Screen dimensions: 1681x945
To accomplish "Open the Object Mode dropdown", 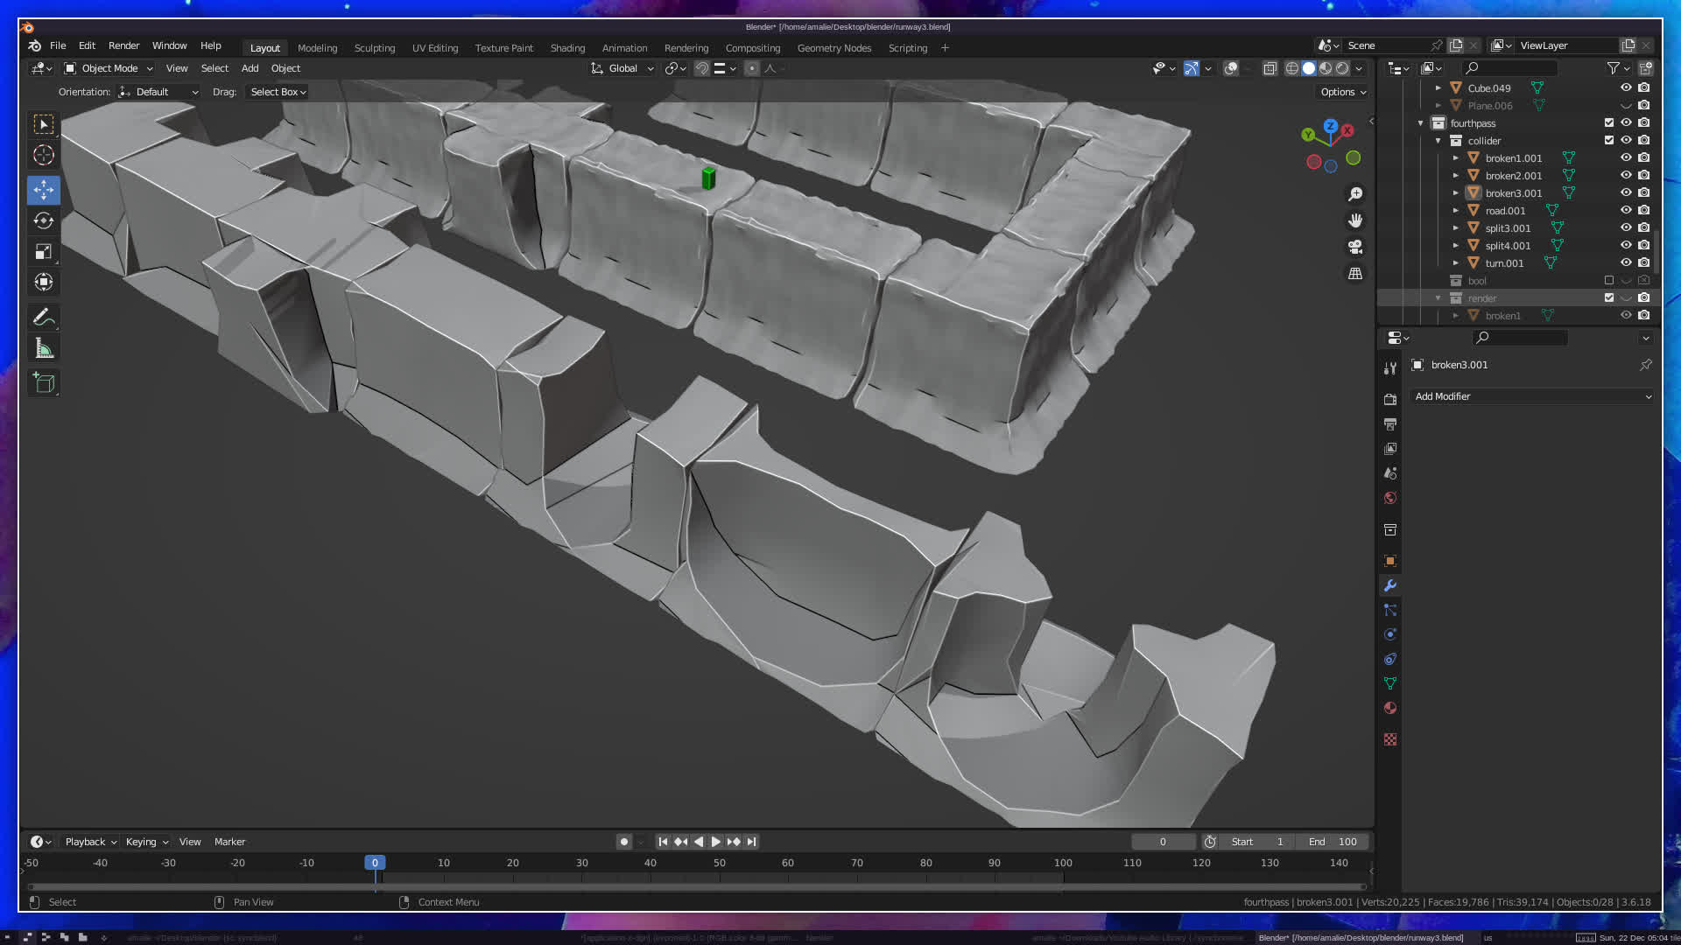I will [x=109, y=68].
